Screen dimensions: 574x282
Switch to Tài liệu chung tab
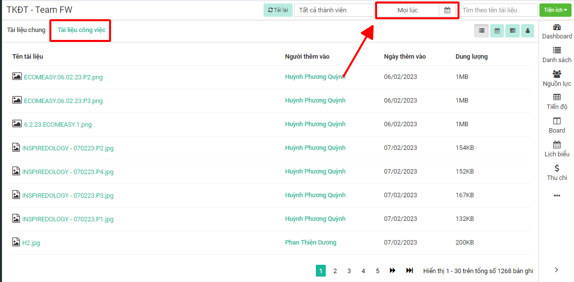[26, 30]
